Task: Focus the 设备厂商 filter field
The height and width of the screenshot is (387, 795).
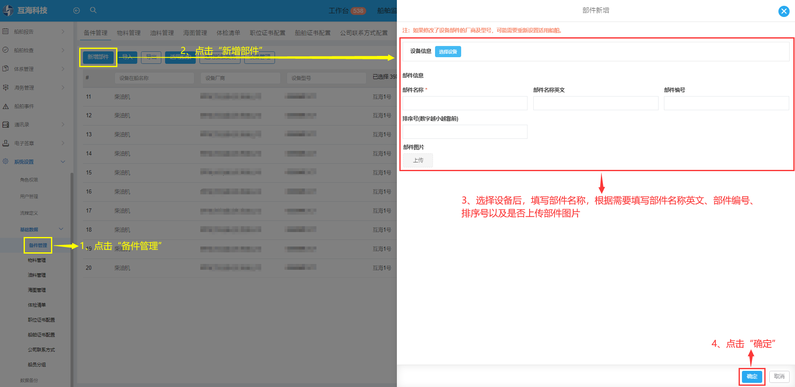Action: point(241,78)
